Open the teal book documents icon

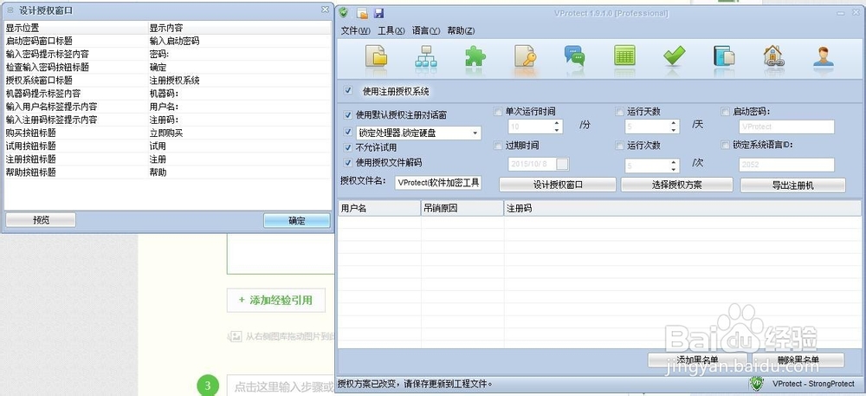723,56
